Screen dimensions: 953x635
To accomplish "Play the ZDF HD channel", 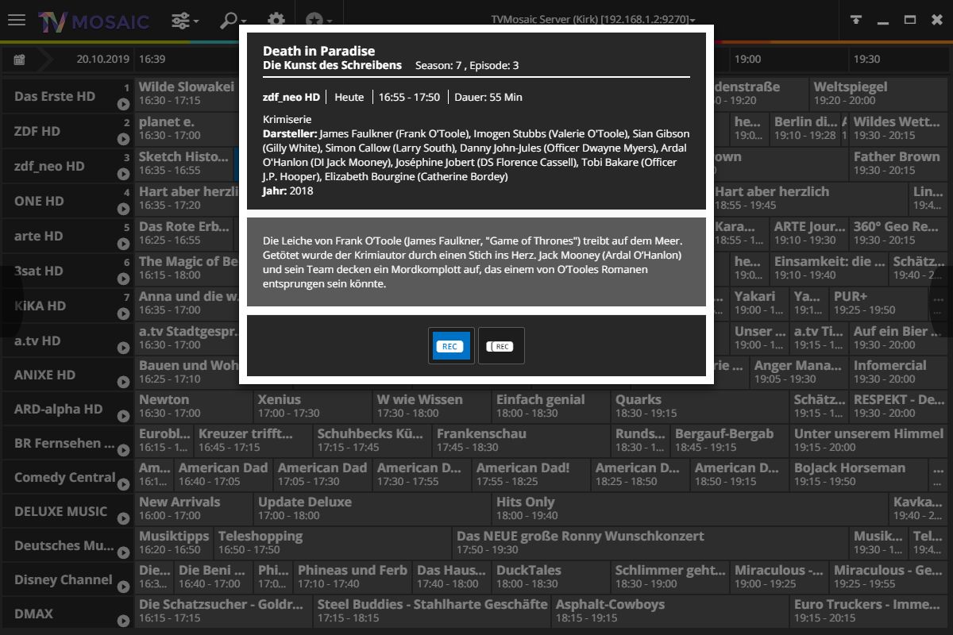I will click(x=123, y=139).
